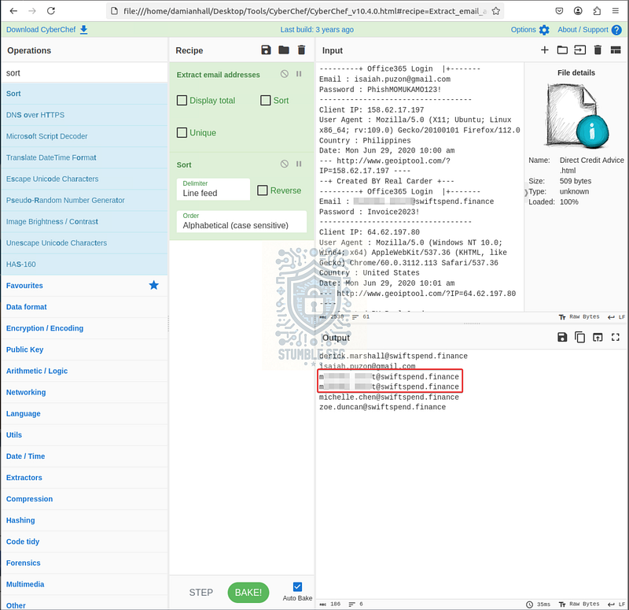Open the Delimiter dropdown (Line feed)
The height and width of the screenshot is (610, 629).
213,189
